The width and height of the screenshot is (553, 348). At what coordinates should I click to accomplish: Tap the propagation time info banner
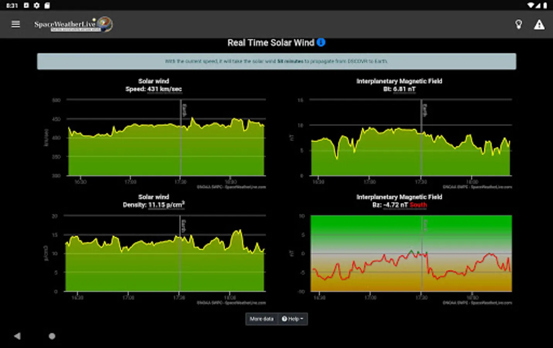click(276, 61)
